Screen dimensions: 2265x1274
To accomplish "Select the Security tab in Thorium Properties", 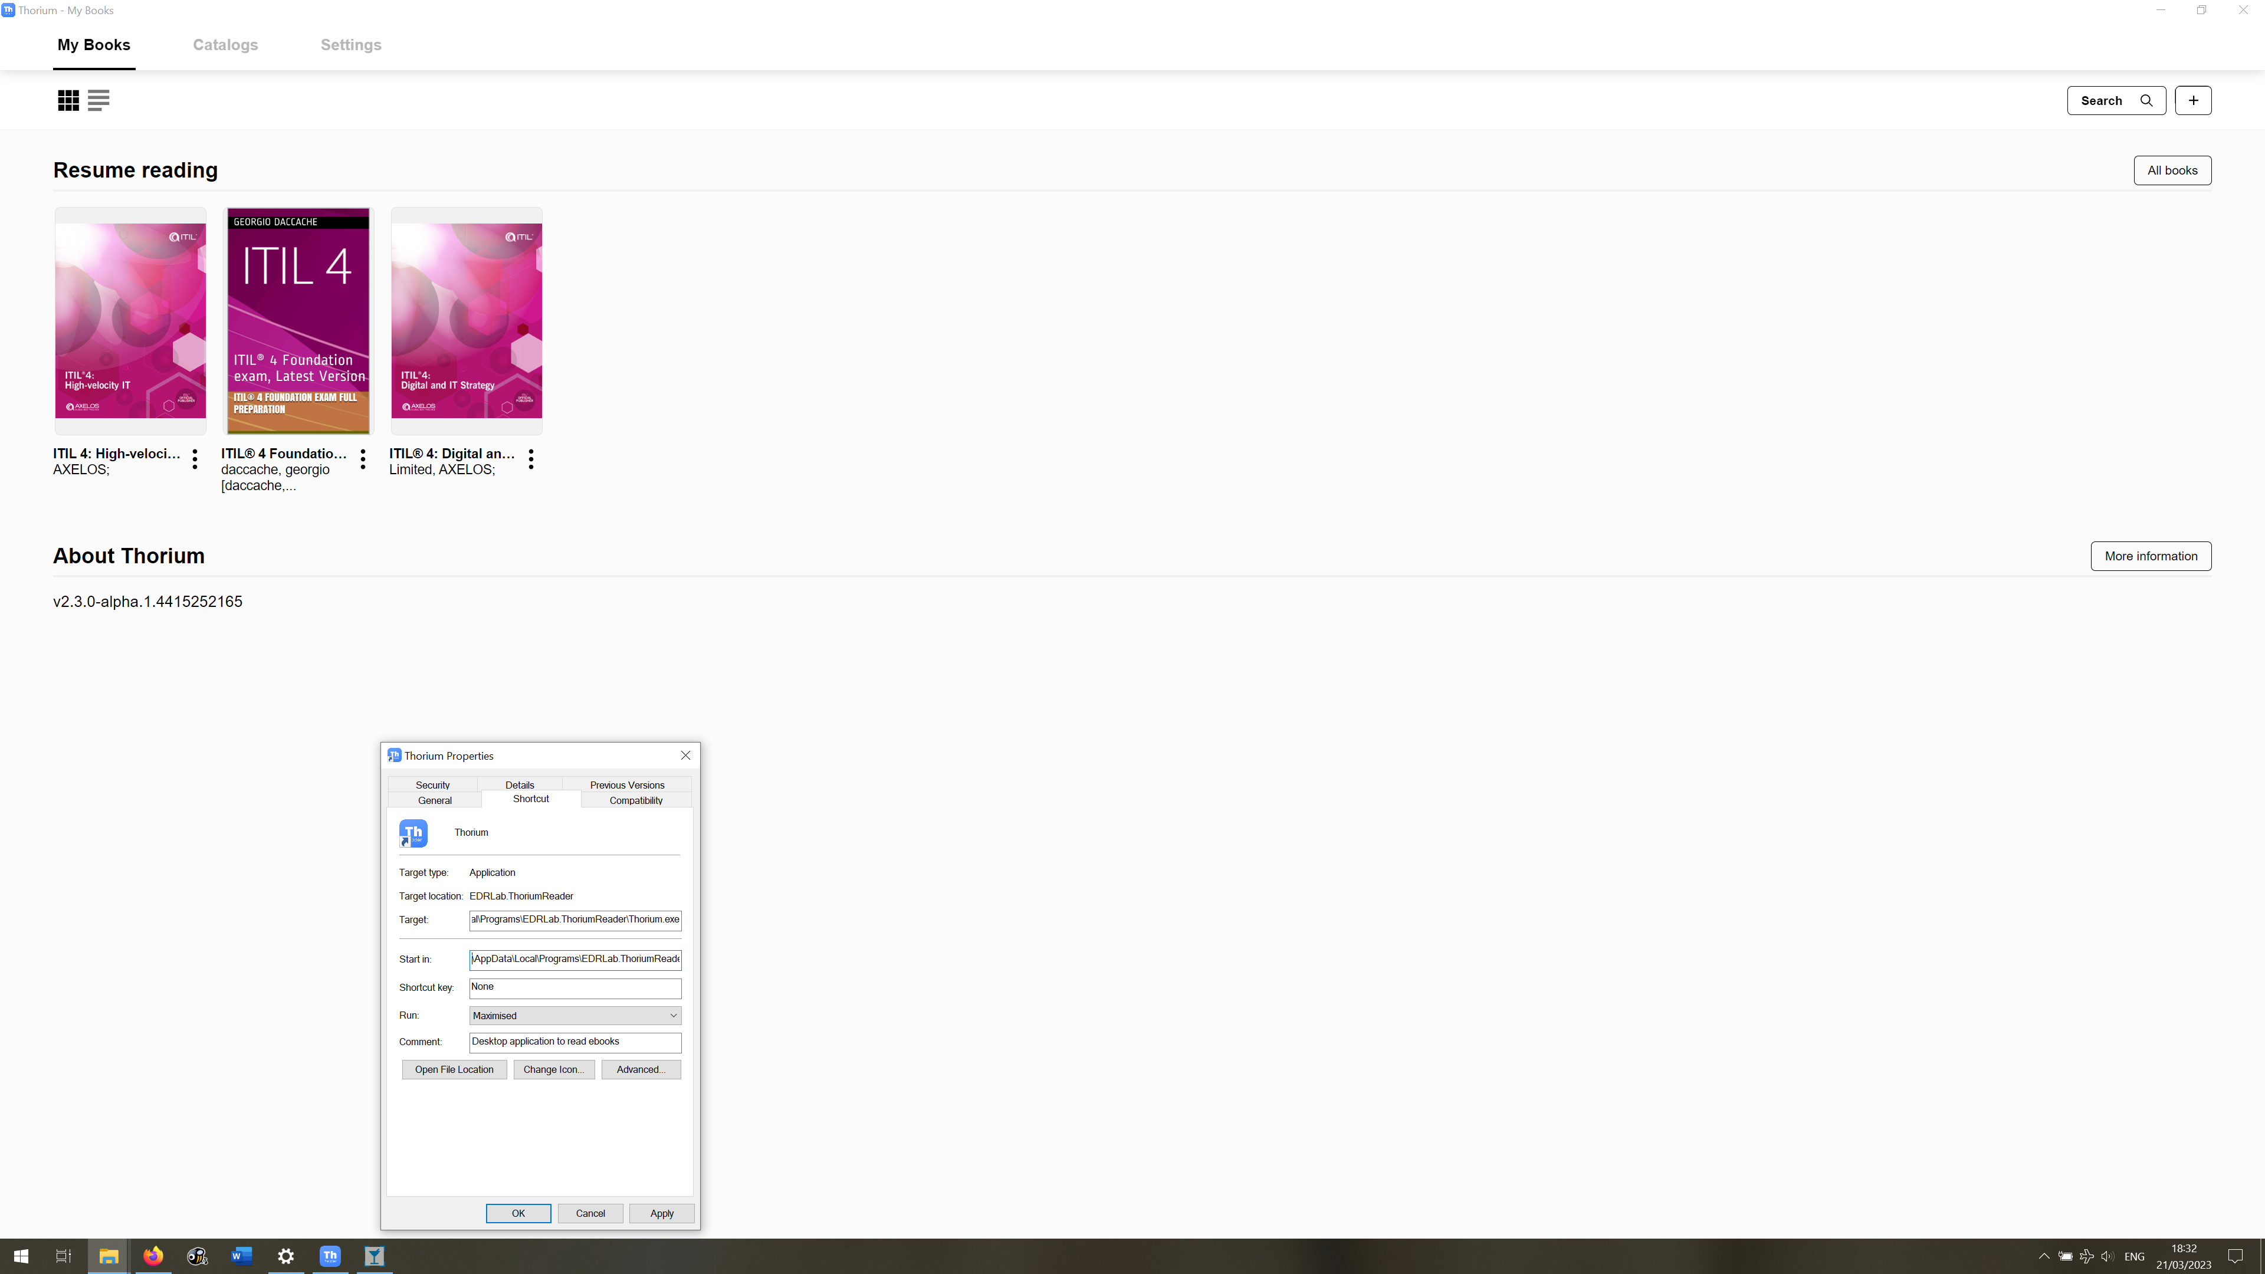I will (x=432, y=784).
